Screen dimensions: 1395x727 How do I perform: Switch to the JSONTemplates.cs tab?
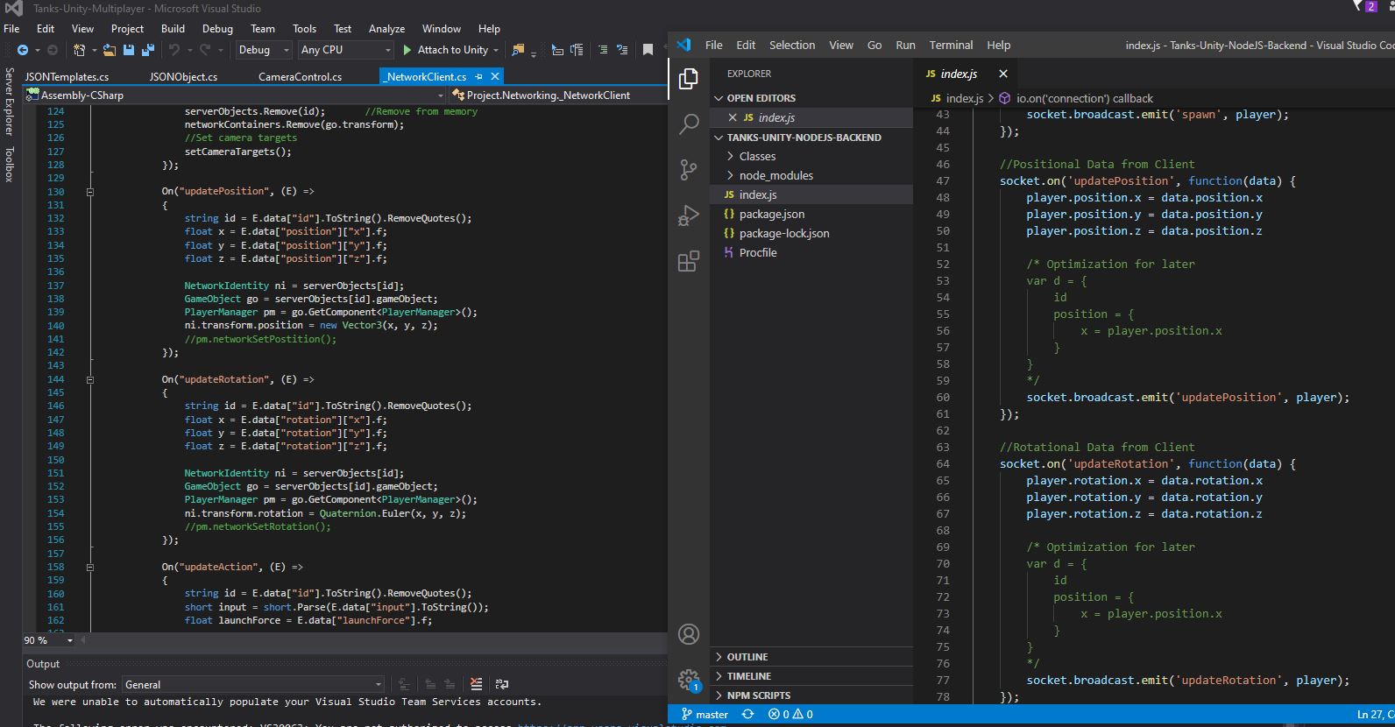[x=67, y=77]
